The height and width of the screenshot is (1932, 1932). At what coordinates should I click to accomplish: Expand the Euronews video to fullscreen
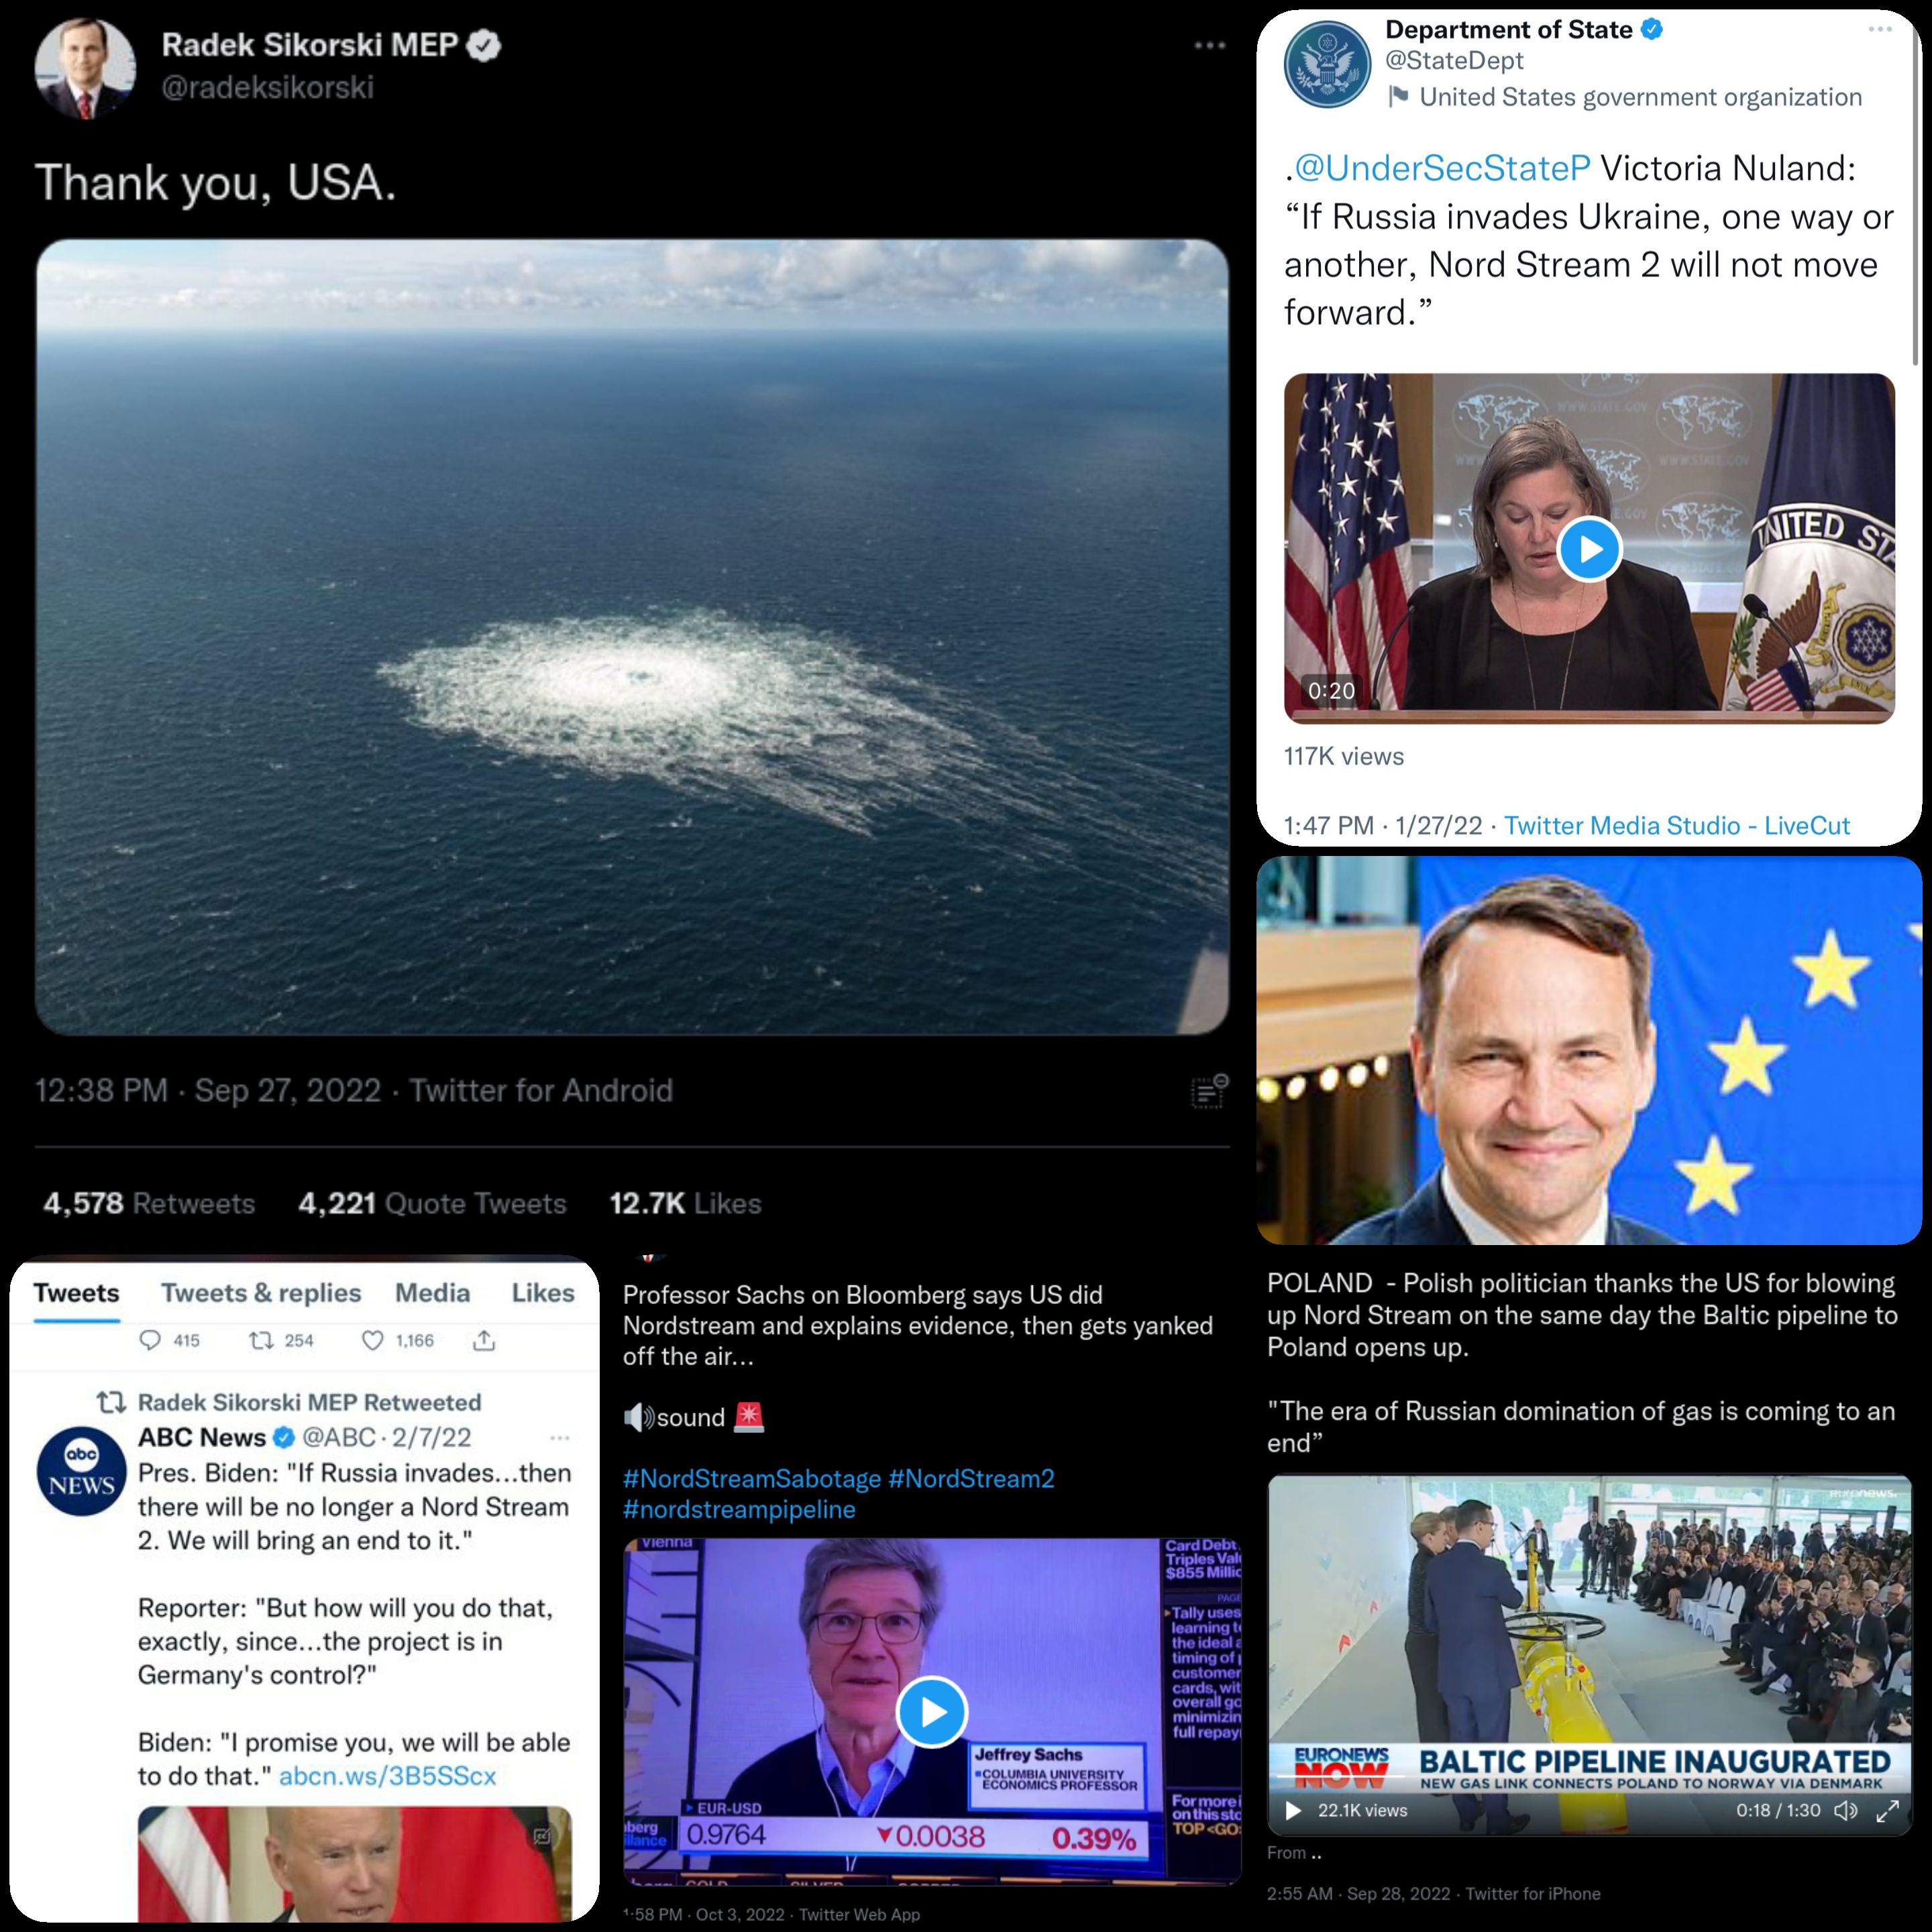[x=1887, y=1810]
